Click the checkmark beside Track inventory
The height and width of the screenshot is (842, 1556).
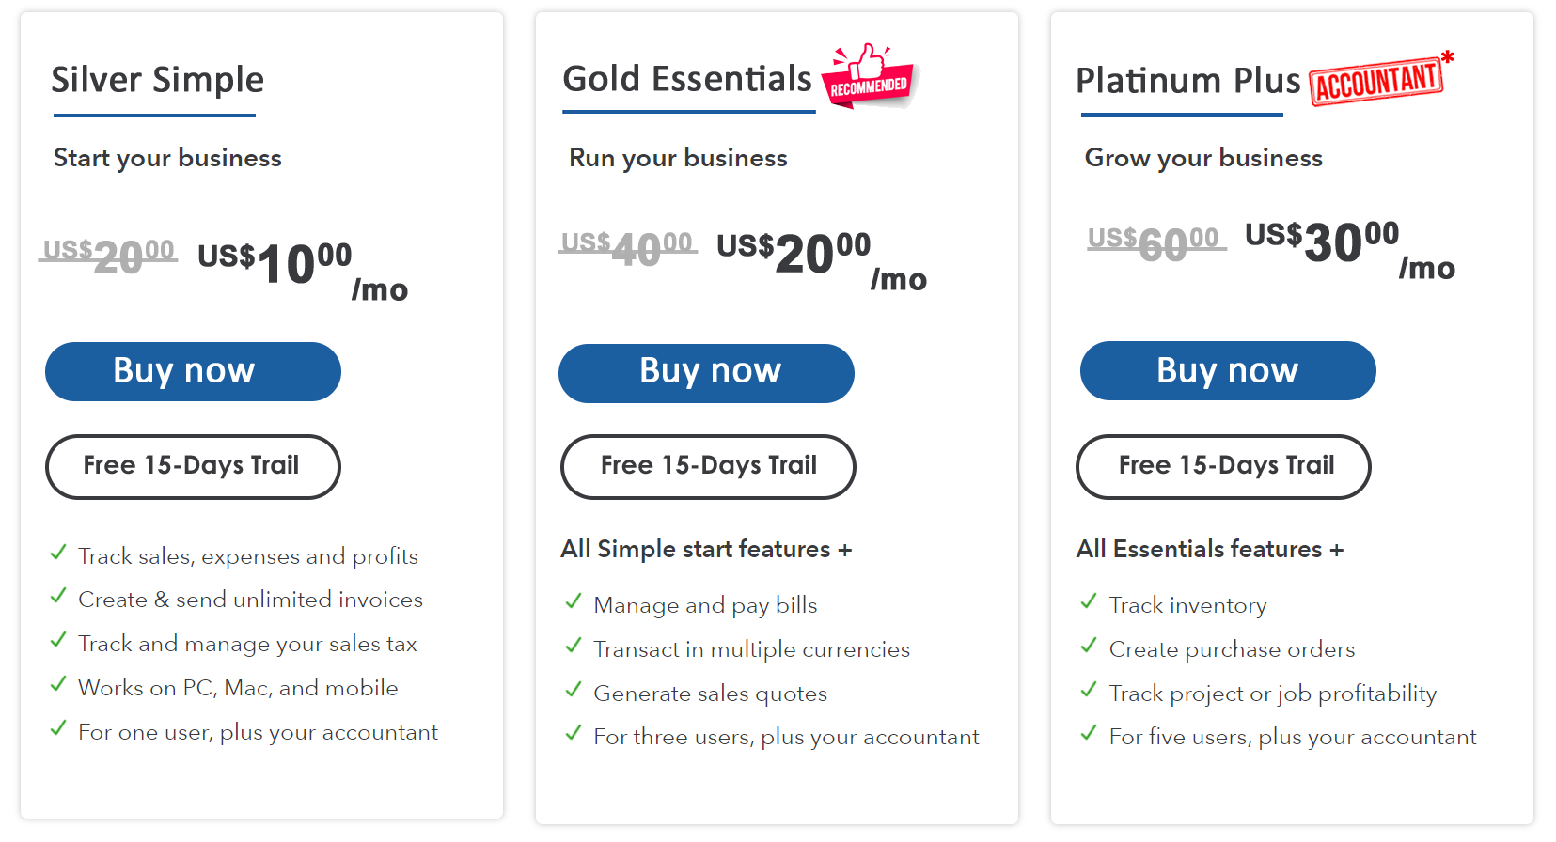pos(1089,601)
